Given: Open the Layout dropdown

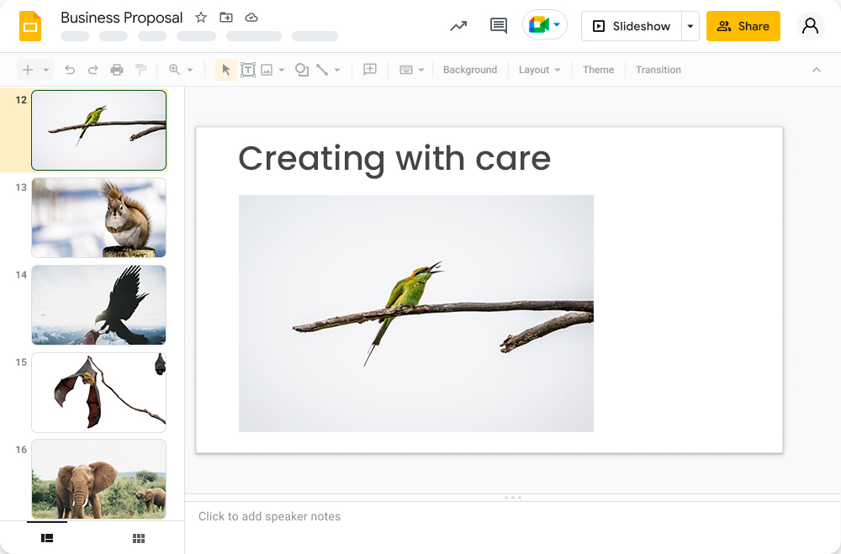Looking at the screenshot, I should pyautogui.click(x=539, y=70).
